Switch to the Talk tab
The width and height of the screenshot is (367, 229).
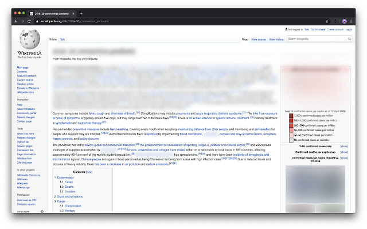(x=63, y=40)
